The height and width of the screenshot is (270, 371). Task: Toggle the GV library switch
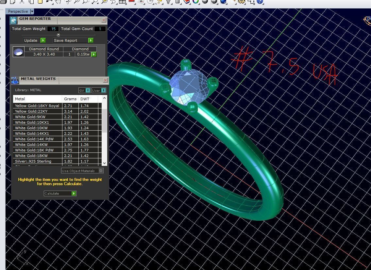88,90
